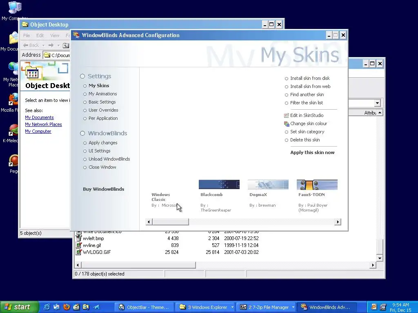The height and width of the screenshot is (313, 418).
Task: Click the 7-Zip vertical scroll down arrow
Action: pyautogui.click(x=380, y=258)
